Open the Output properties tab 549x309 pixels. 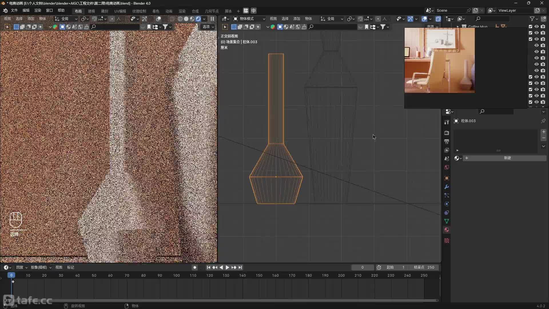pyautogui.click(x=446, y=141)
